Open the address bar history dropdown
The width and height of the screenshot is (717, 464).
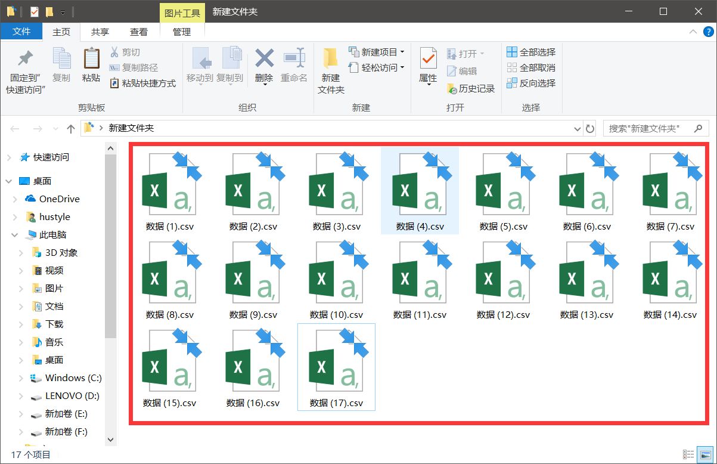pyautogui.click(x=577, y=128)
